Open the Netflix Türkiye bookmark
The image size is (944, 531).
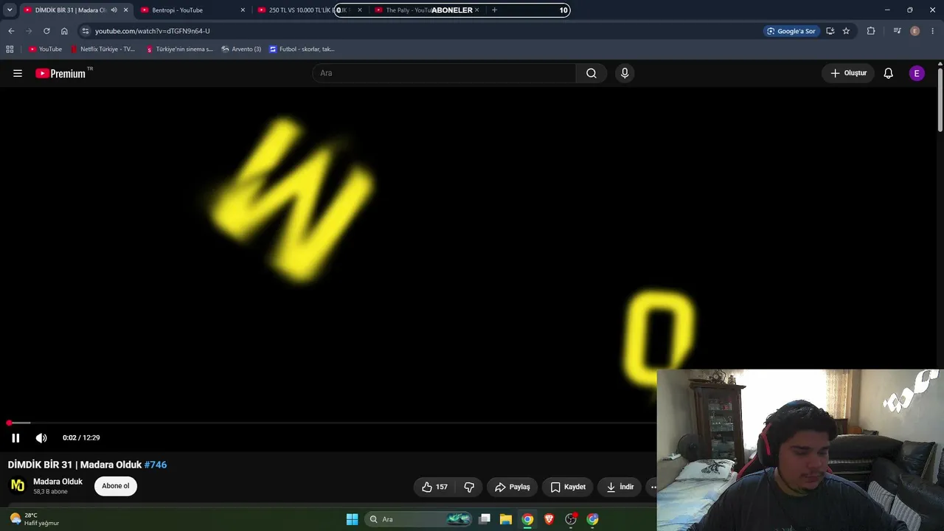[103, 49]
